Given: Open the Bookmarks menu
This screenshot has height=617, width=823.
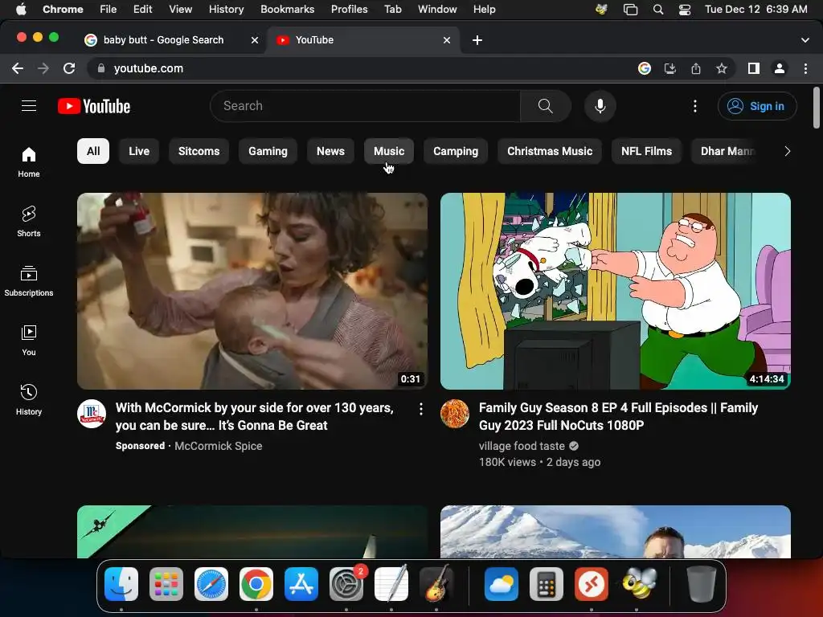Looking at the screenshot, I should pyautogui.click(x=287, y=10).
